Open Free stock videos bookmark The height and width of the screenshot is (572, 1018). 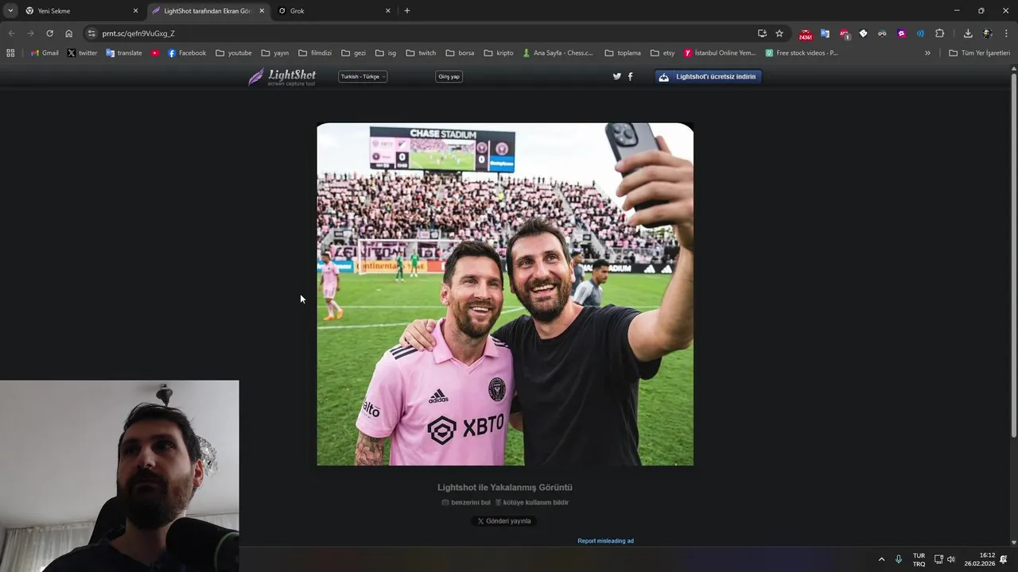coord(802,53)
